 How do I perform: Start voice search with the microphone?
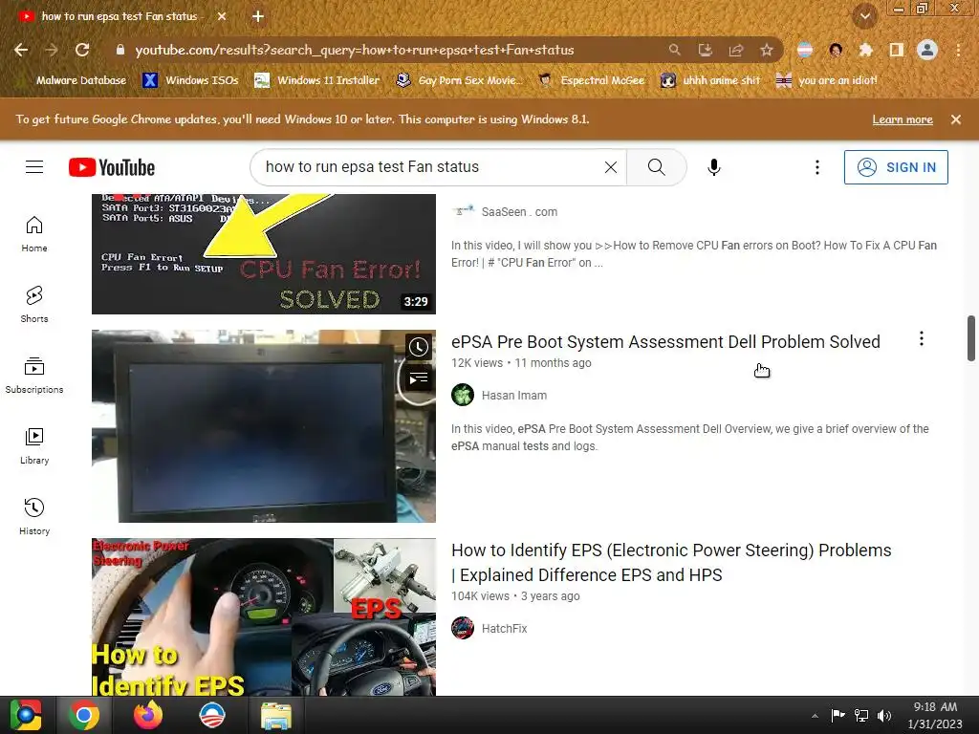point(714,167)
